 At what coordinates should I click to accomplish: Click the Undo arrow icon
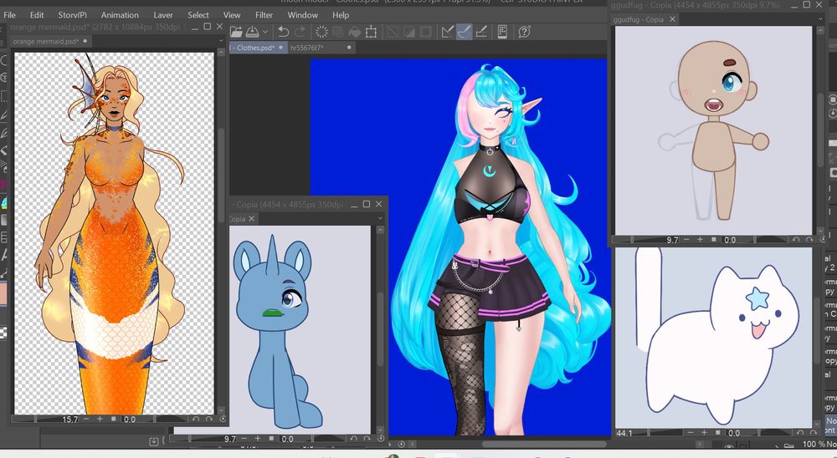284,32
